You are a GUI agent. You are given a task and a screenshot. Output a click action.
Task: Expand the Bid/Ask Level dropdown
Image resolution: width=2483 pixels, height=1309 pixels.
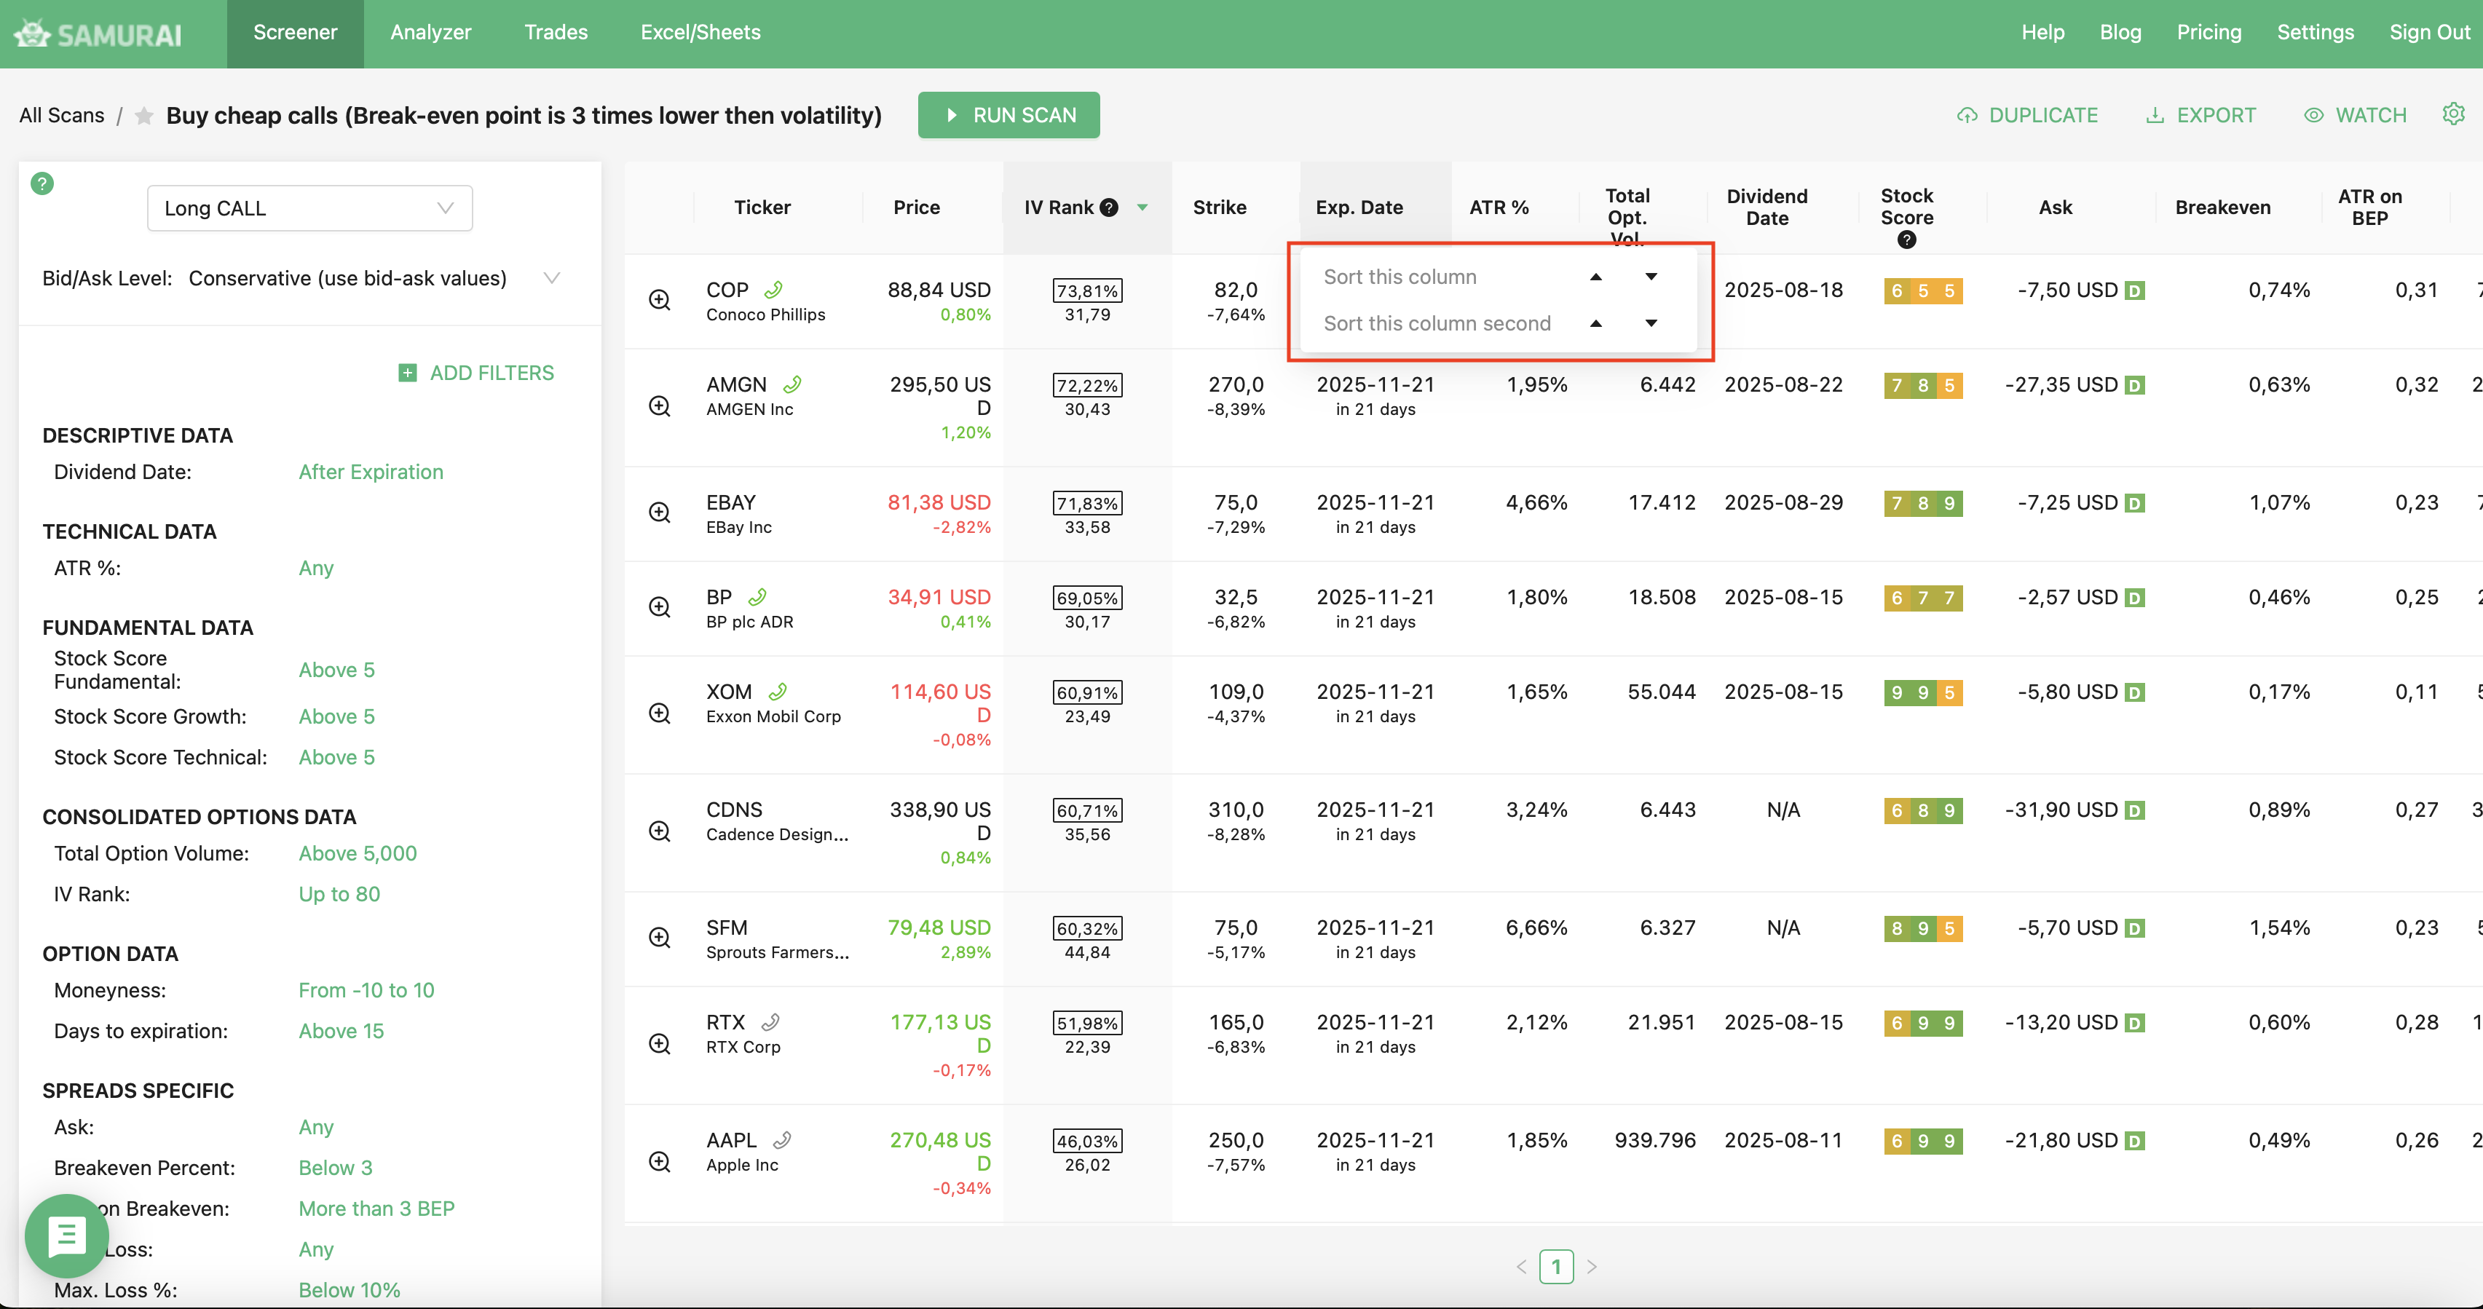551,279
